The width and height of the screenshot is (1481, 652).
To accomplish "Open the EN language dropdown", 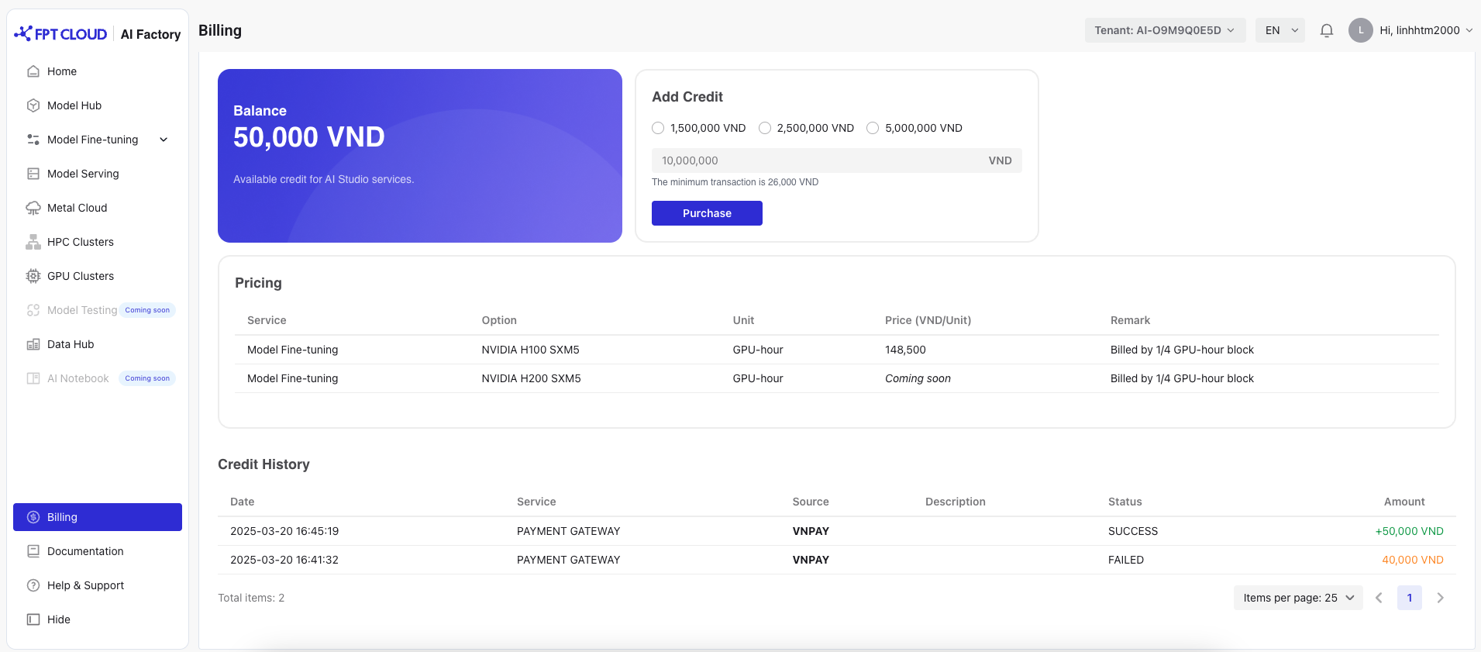I will click(x=1280, y=30).
